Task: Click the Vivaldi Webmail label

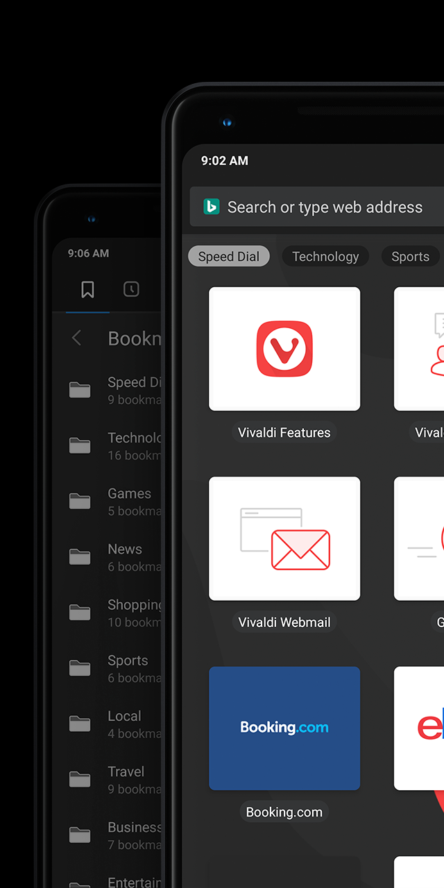Action: coord(284,622)
